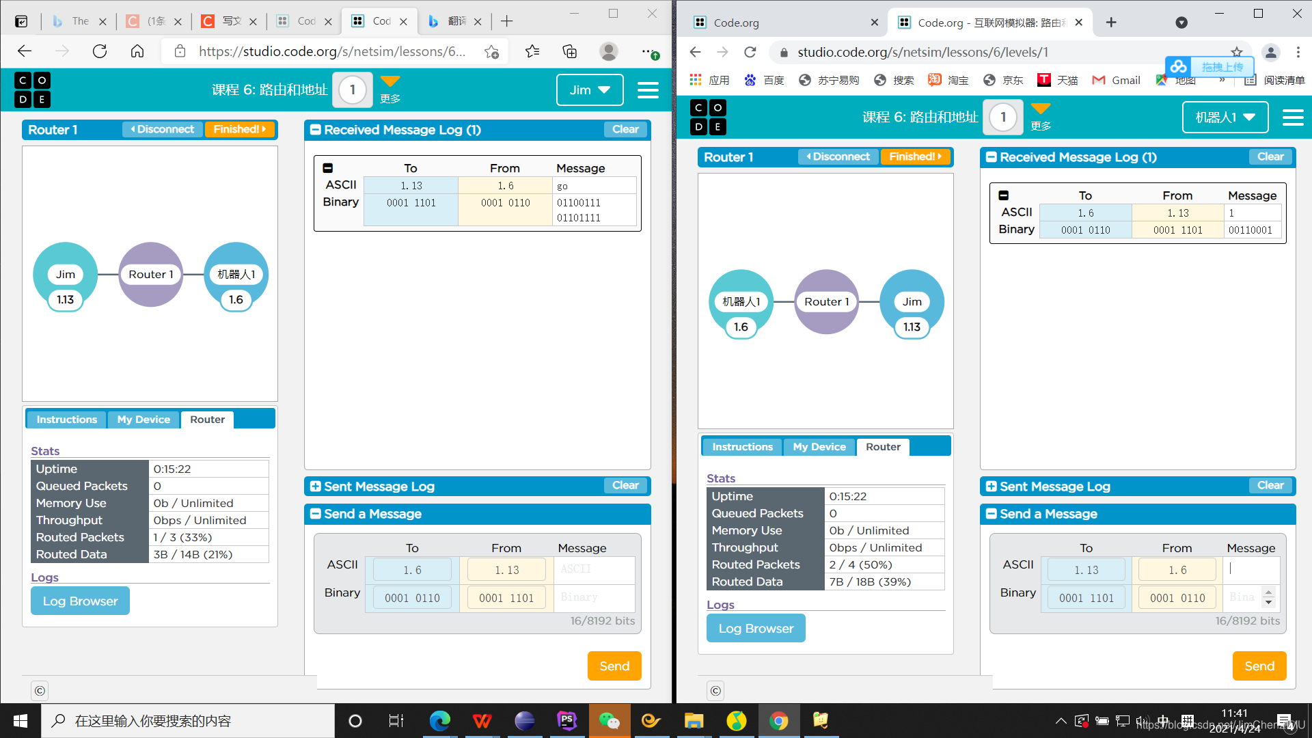Click the copyright icon in left window
Screen dimensions: 1312x738
click(40, 691)
